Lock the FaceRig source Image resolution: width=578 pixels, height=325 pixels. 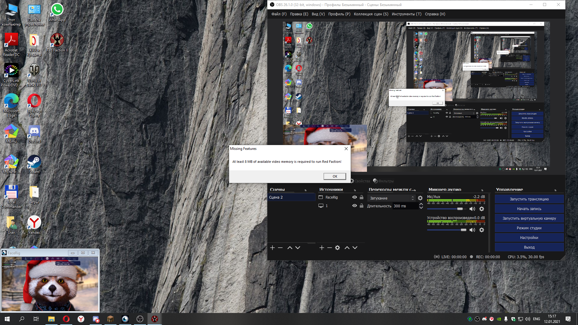tap(362, 197)
